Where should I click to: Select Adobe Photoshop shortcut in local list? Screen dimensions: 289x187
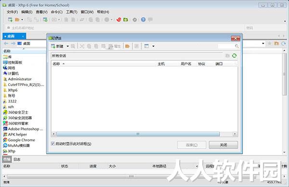[x=23, y=129]
